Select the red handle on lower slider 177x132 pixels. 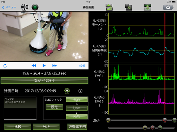[x=152, y=128]
